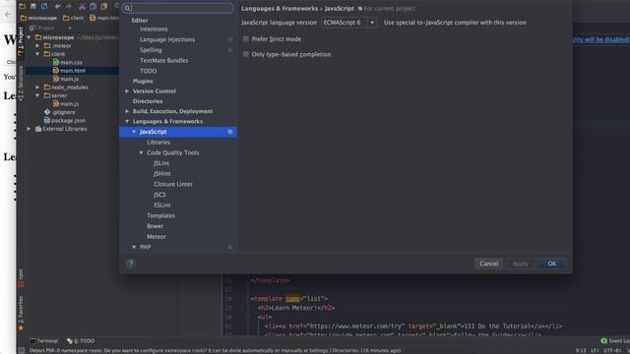This screenshot has width=630, height=354.
Task: Open the Structure side tab
Action: [x=21, y=83]
